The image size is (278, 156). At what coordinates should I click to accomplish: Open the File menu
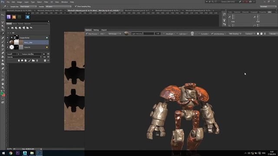coord(8,2)
